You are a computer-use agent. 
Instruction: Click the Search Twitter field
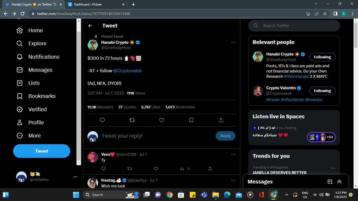click(294, 26)
